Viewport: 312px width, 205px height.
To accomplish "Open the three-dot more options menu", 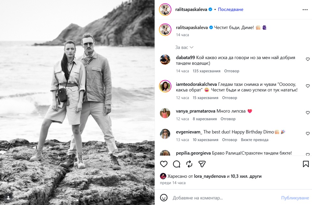I will click(x=305, y=10).
